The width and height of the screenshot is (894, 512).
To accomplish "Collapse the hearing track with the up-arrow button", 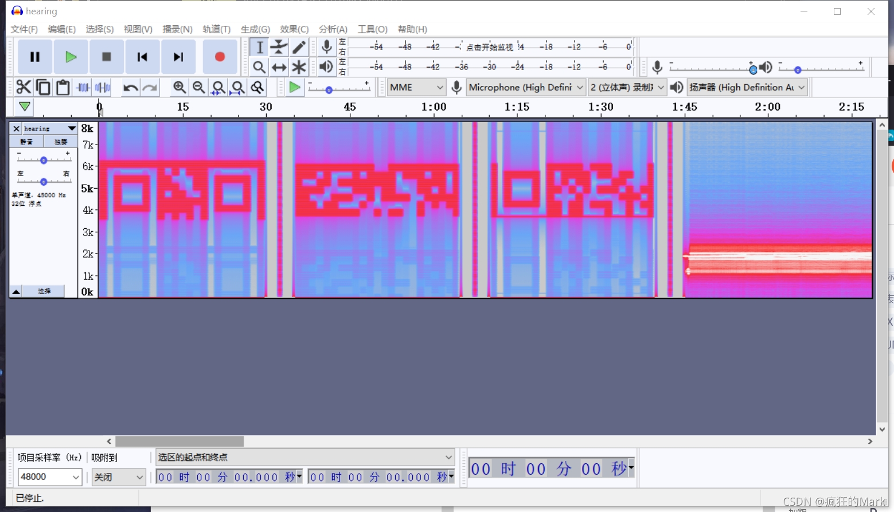I will point(16,291).
